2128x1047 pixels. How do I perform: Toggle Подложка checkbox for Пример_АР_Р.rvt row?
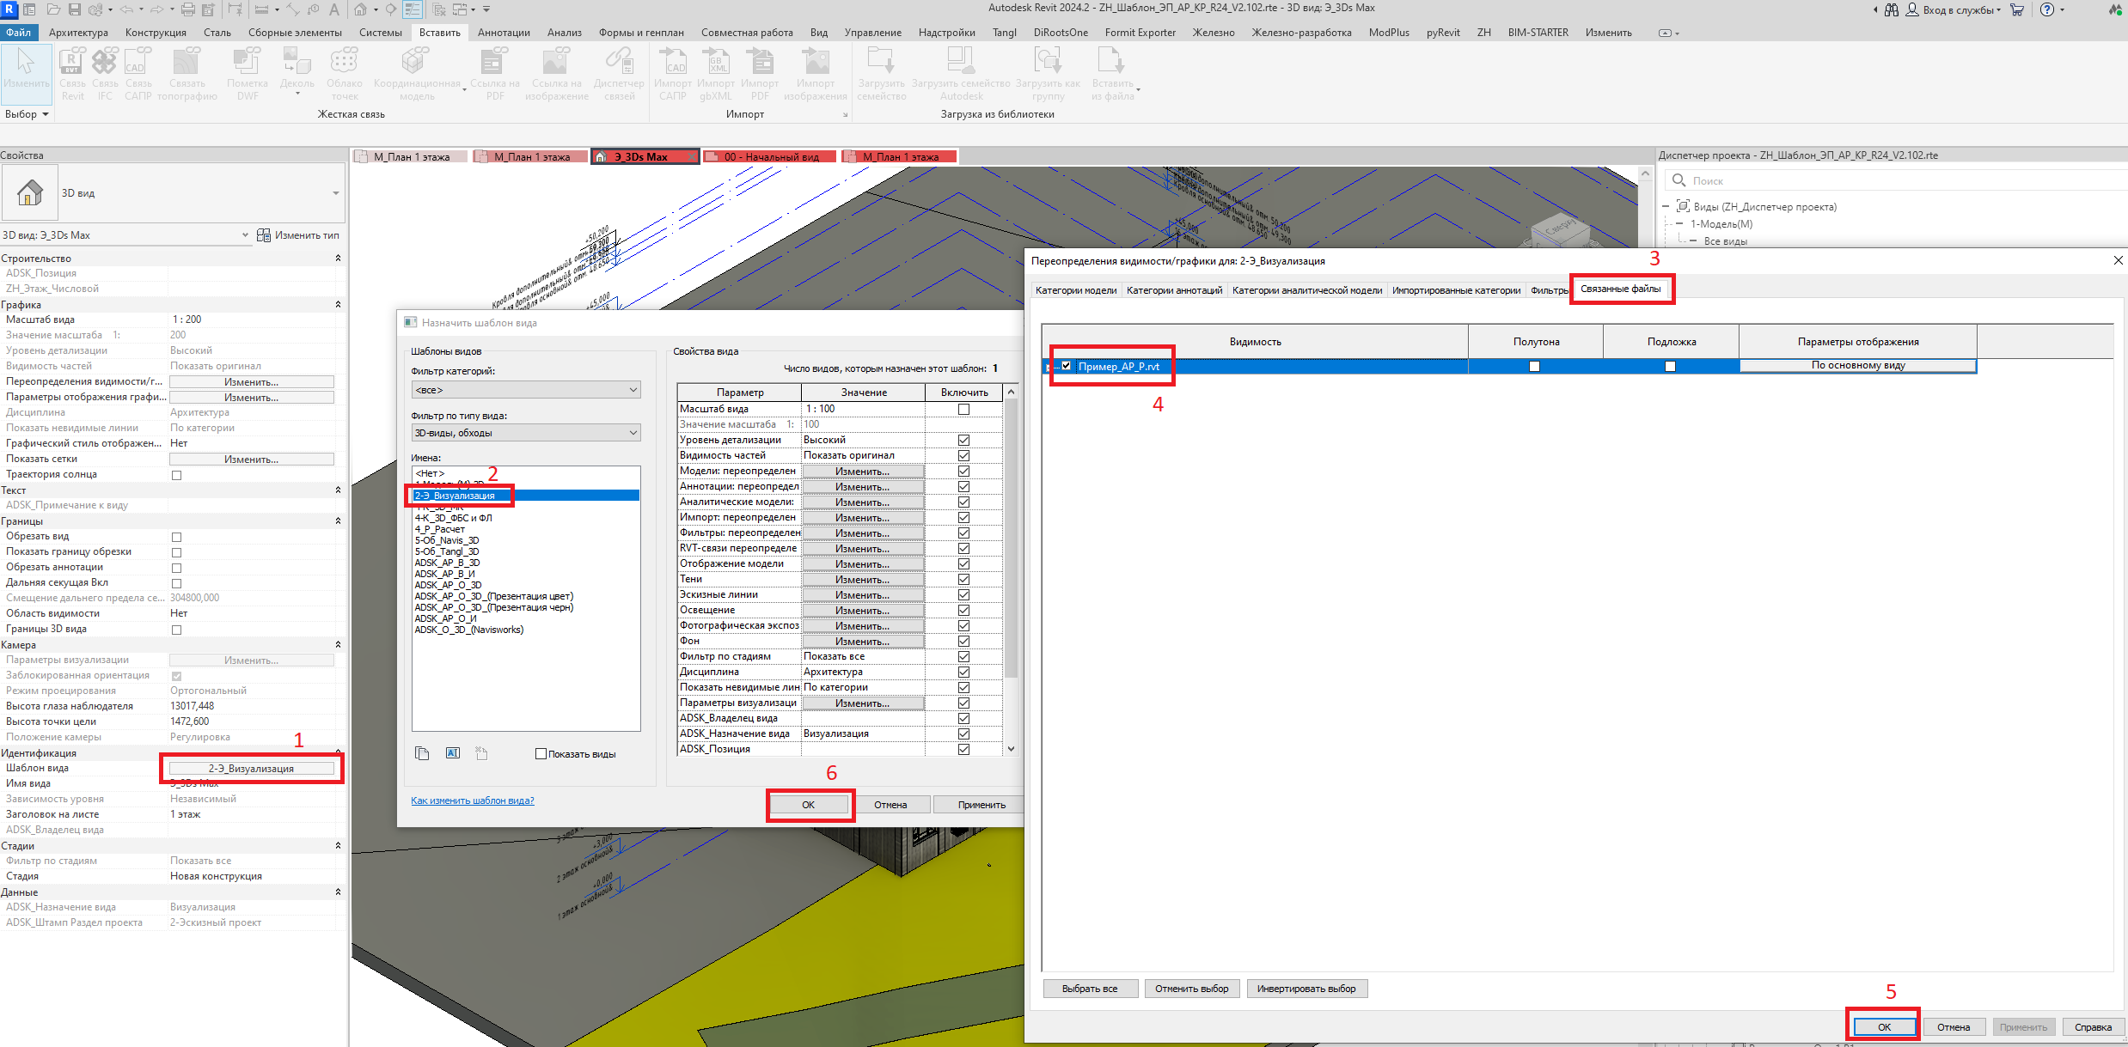pyautogui.click(x=1670, y=367)
